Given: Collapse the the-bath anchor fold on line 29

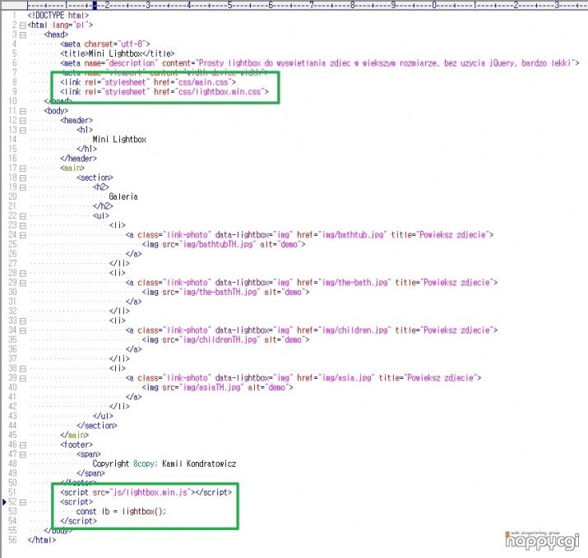Looking at the screenshot, I should pyautogui.click(x=22, y=283).
